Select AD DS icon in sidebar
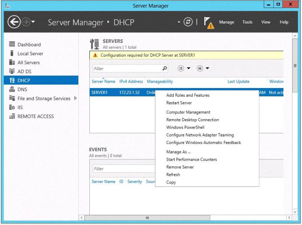The width and height of the screenshot is (302, 225). tap(12, 71)
